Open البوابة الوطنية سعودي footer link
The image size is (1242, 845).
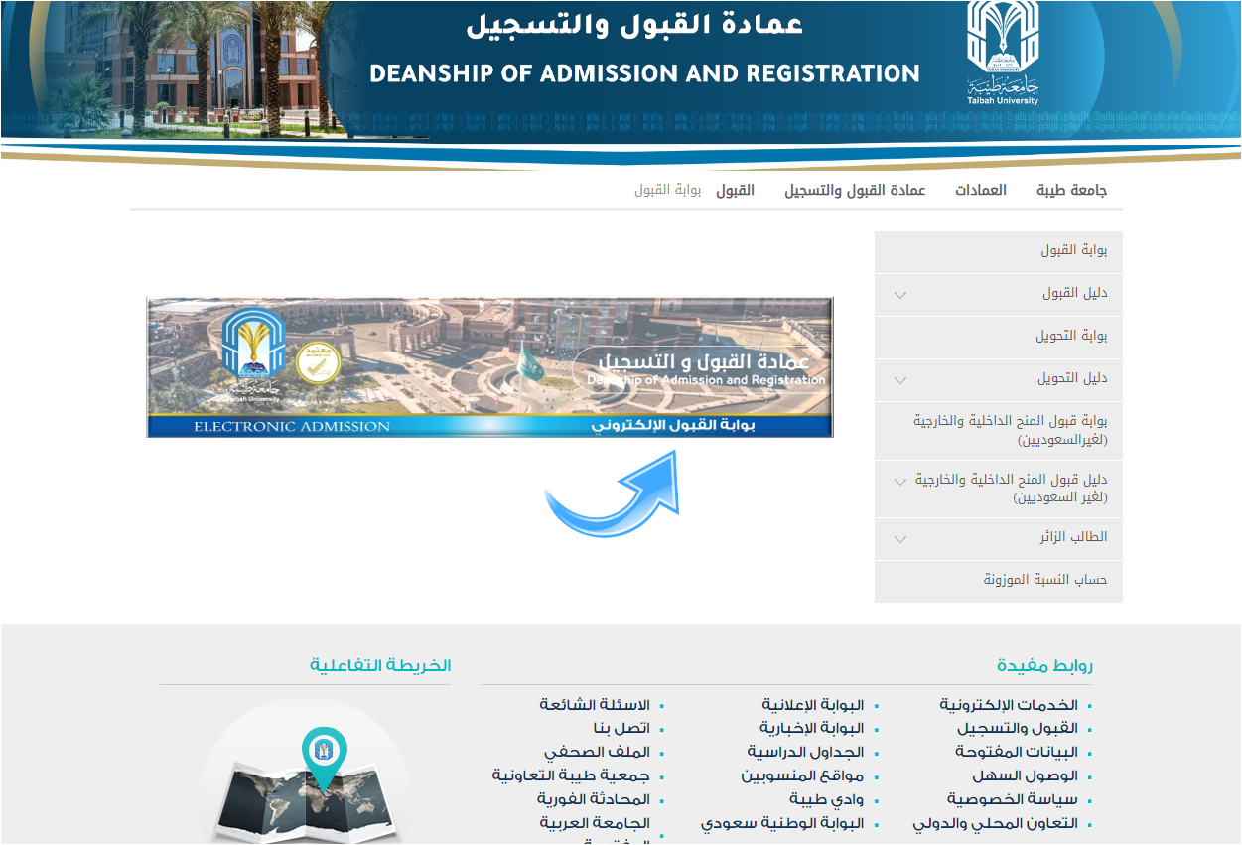pyautogui.click(x=782, y=824)
